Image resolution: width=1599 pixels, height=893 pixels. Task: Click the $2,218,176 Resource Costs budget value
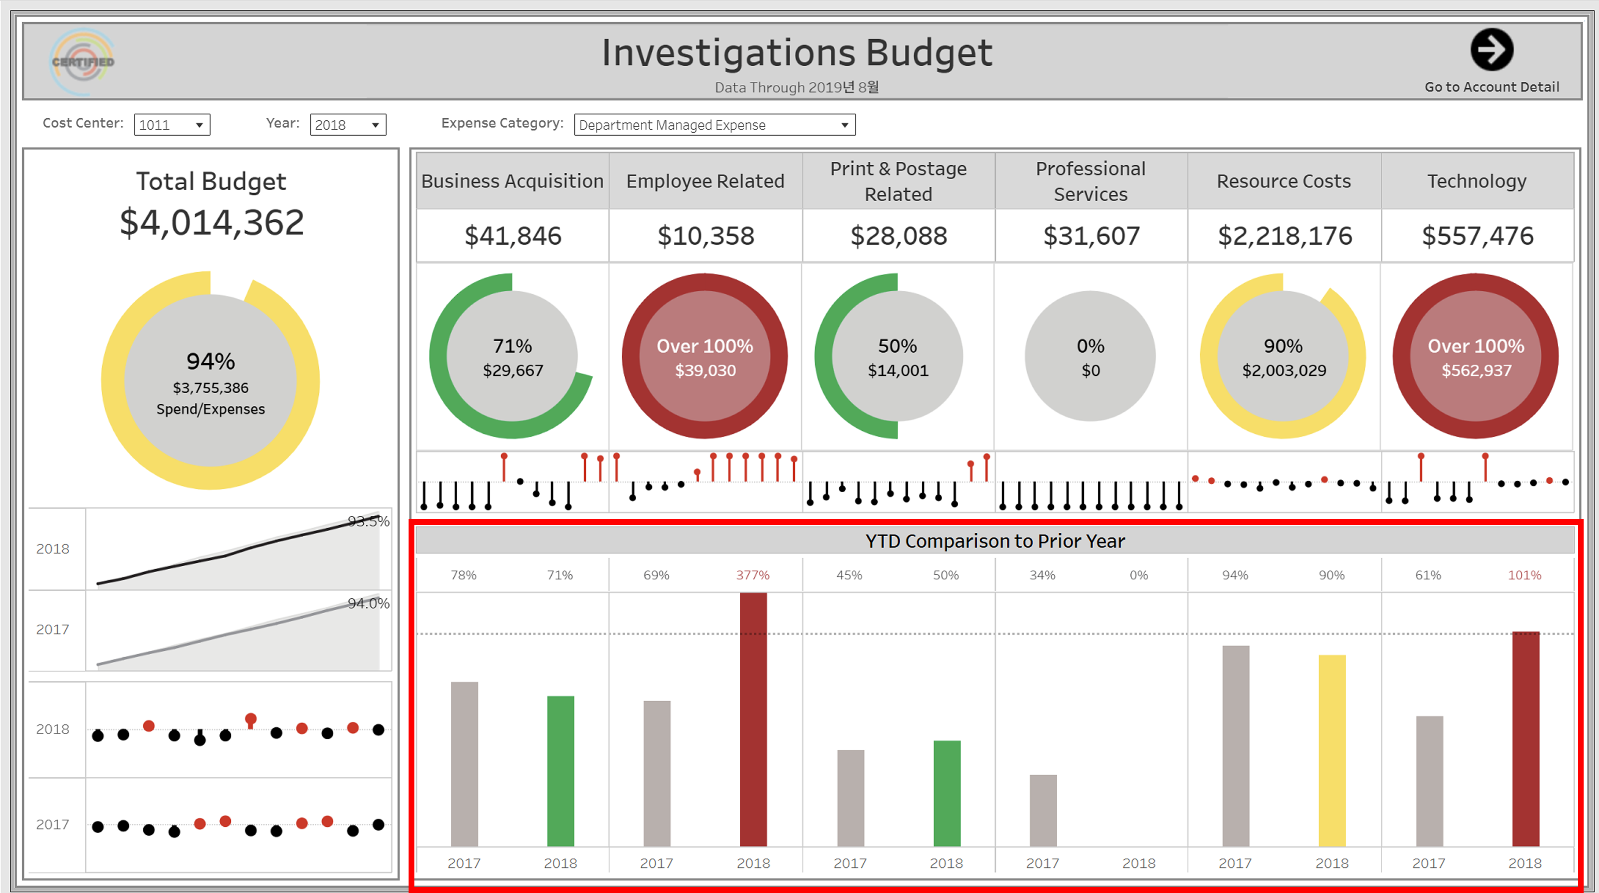tap(1284, 236)
